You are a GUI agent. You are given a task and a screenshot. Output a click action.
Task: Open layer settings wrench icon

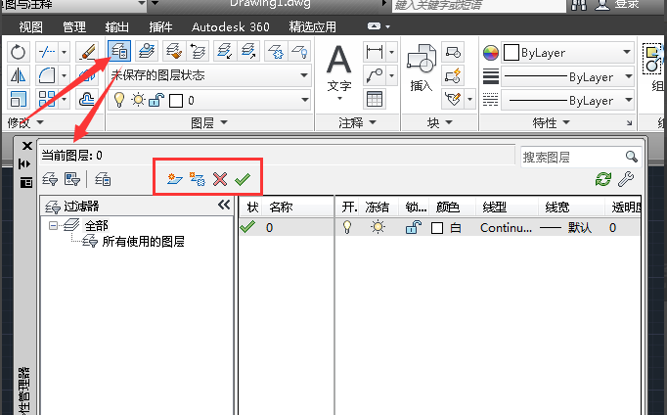626,179
